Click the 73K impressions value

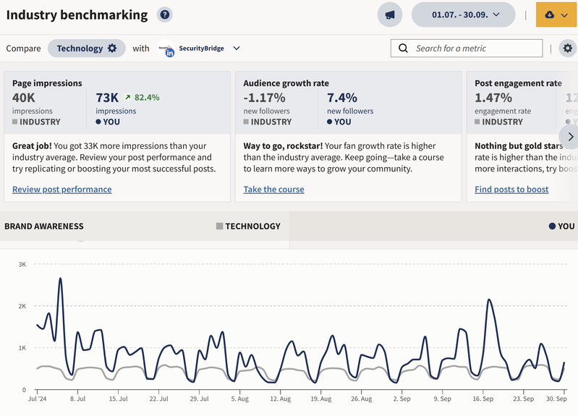pyautogui.click(x=107, y=98)
